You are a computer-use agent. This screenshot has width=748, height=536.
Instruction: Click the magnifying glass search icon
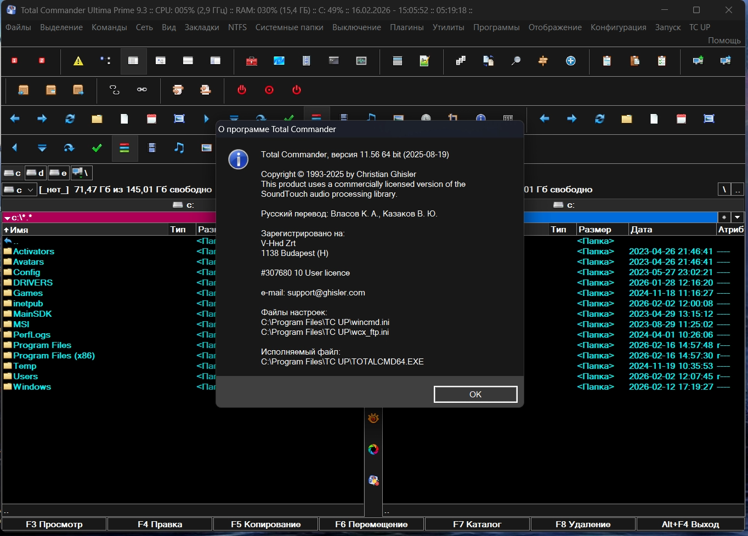coord(515,61)
